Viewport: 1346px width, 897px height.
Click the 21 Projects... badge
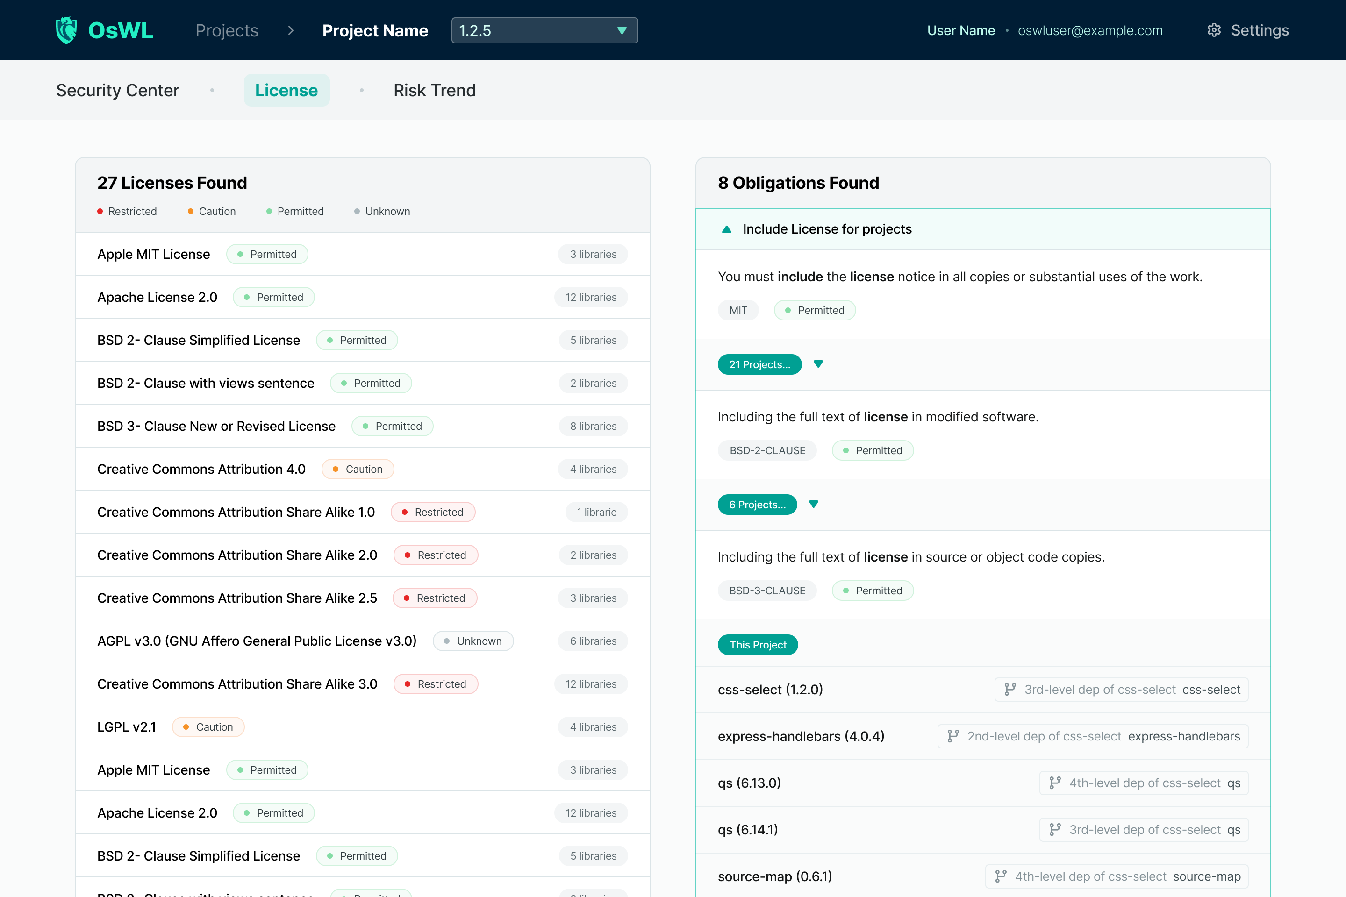click(x=759, y=364)
